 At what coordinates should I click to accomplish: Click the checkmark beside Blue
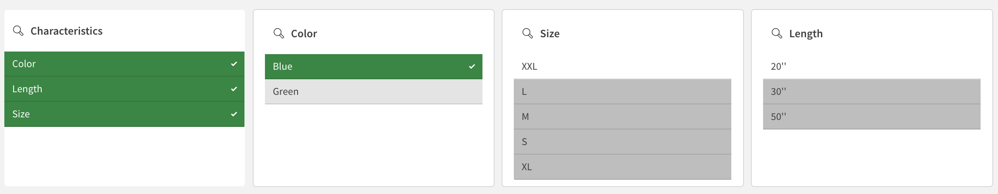point(472,67)
